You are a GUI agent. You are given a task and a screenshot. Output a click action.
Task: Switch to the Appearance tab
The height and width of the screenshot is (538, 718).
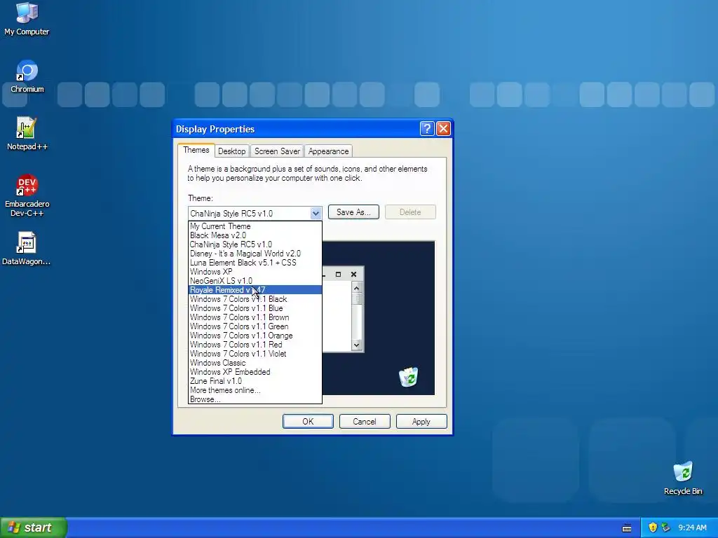coord(328,151)
